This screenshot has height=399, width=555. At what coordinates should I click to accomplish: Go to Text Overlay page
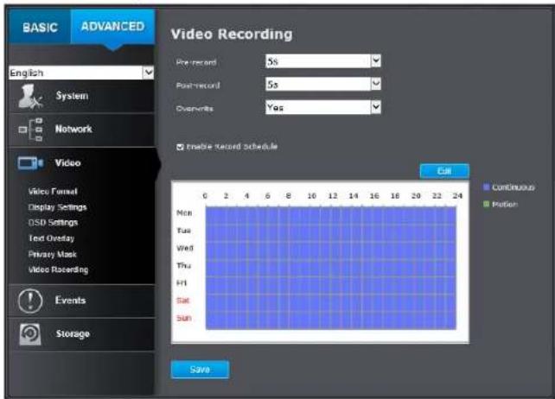[51, 238]
